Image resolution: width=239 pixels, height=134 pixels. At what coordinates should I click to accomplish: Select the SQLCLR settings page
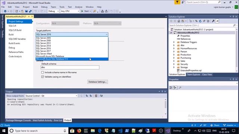(x=12, y=26)
